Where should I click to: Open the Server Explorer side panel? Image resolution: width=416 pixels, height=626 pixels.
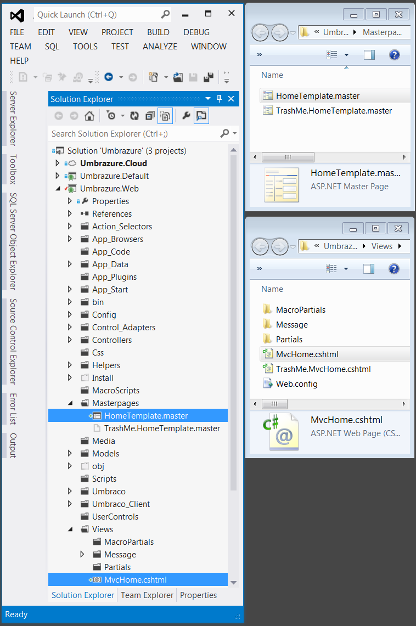coord(13,118)
